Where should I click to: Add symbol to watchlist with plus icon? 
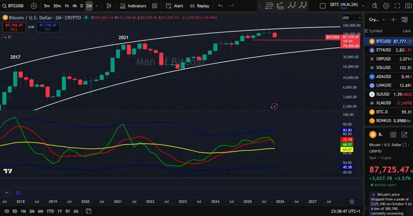(x=393, y=20)
